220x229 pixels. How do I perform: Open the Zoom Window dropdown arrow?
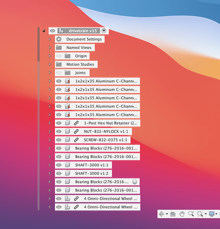[206, 214]
